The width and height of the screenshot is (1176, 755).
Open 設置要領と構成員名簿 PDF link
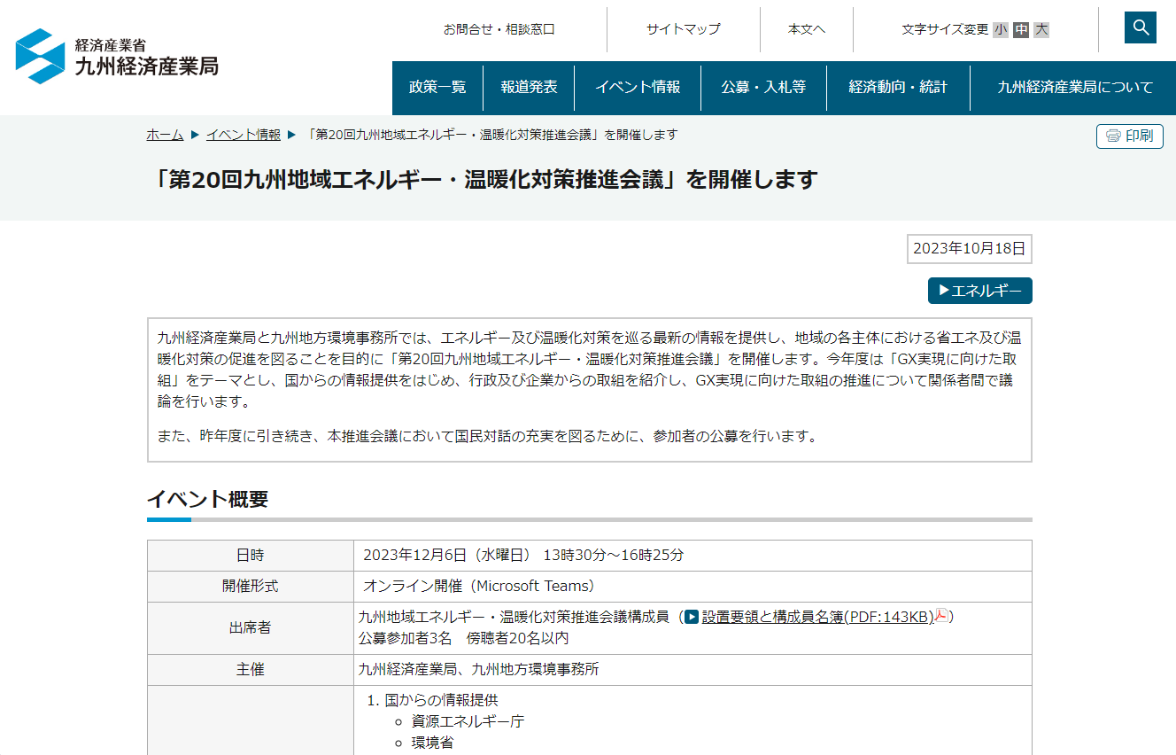pyautogui.click(x=817, y=617)
